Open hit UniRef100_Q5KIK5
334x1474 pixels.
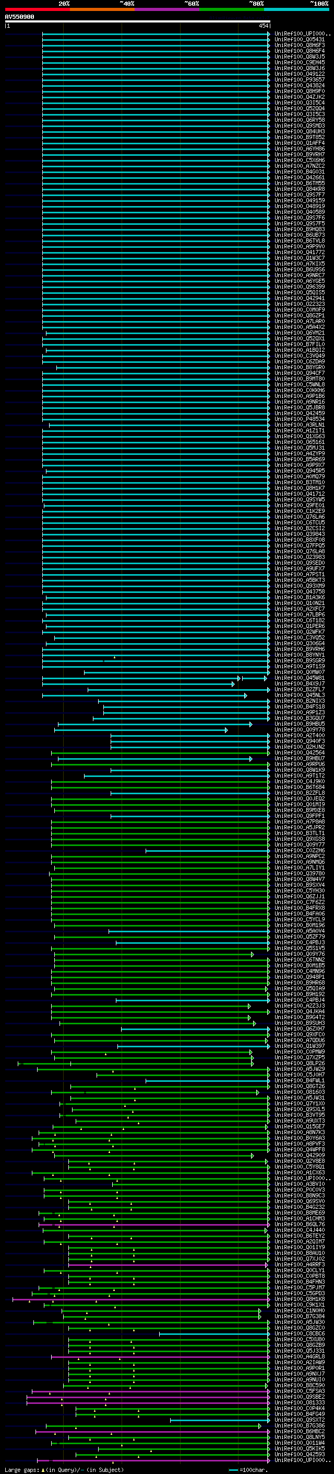(x=300, y=1448)
